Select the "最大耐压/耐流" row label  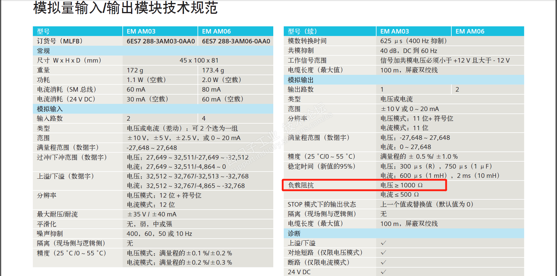click(57, 214)
